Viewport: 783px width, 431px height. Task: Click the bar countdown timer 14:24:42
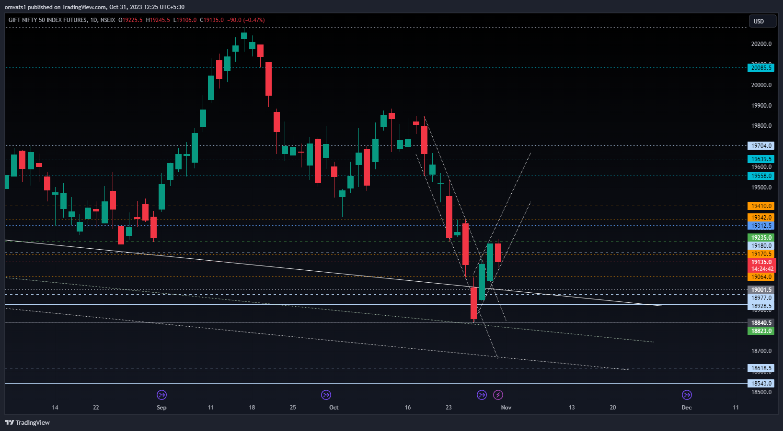[x=761, y=269]
